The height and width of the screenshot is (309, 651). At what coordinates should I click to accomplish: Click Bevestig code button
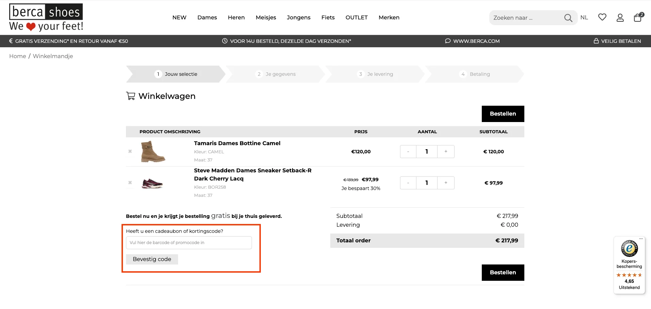click(152, 259)
